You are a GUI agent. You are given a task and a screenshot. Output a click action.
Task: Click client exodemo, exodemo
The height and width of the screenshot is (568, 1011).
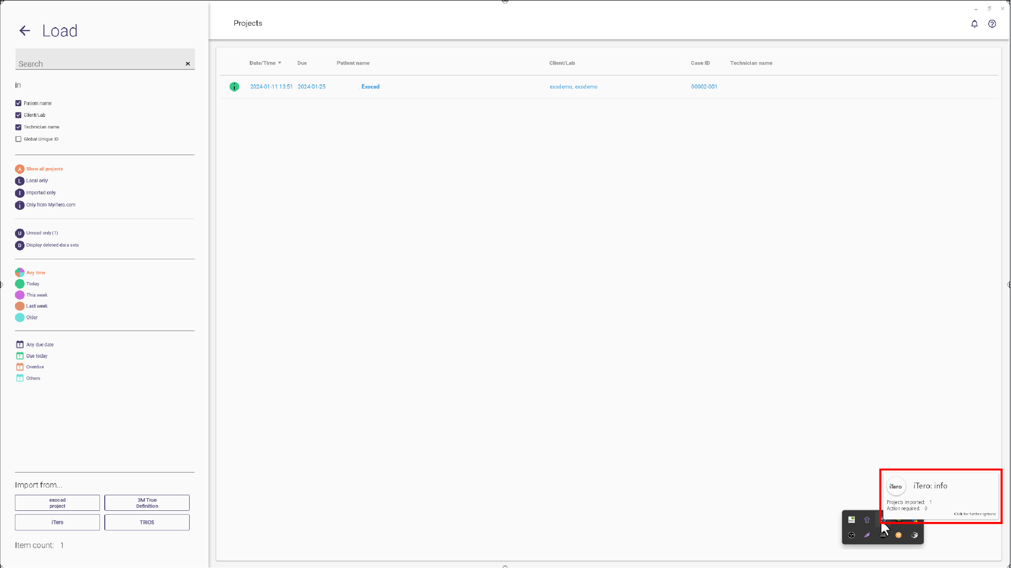(x=573, y=87)
